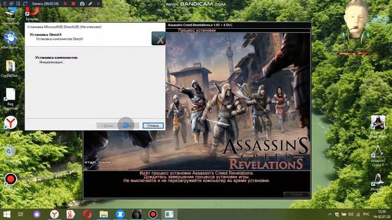Open the CryptoDisk folder desktop icon
Viewport: 392px width, 220px height.
[10, 68]
